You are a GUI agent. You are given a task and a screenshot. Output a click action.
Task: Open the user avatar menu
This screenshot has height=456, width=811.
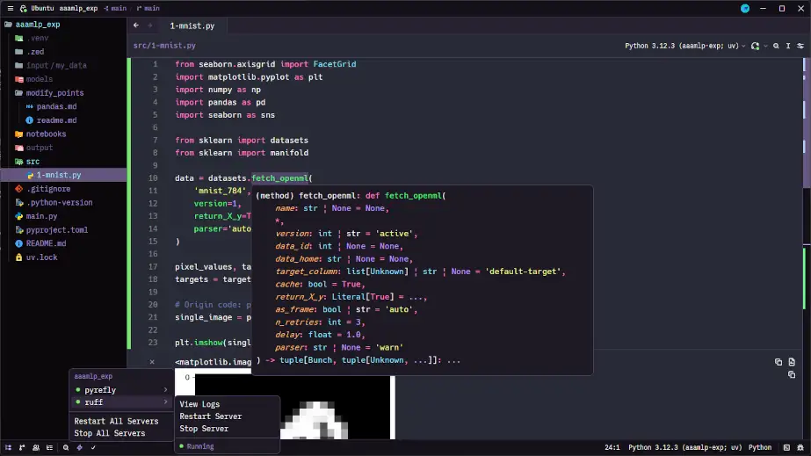click(x=745, y=8)
